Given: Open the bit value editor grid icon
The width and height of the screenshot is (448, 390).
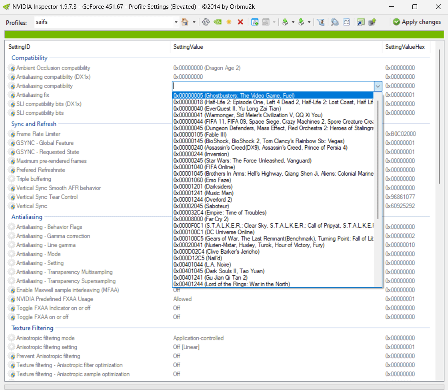Looking at the screenshot, I should (x=346, y=22).
